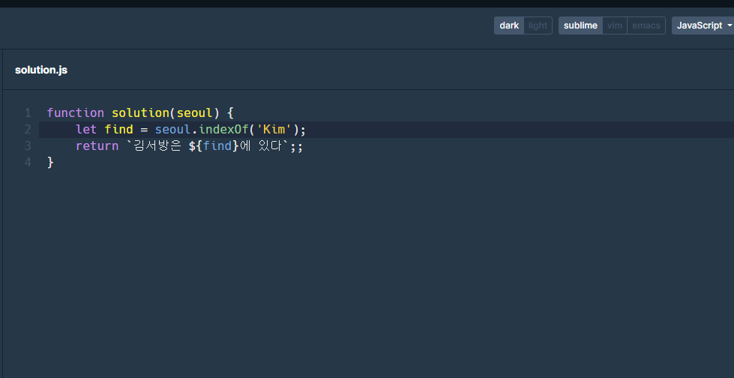Click line number 3 in gutter
734x378 pixels.
point(28,145)
